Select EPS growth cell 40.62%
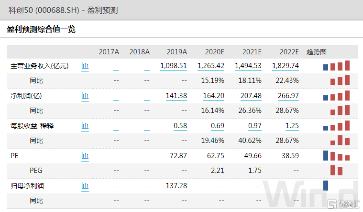Image resolution: width=363 pixels, height=212 pixels. click(250, 141)
